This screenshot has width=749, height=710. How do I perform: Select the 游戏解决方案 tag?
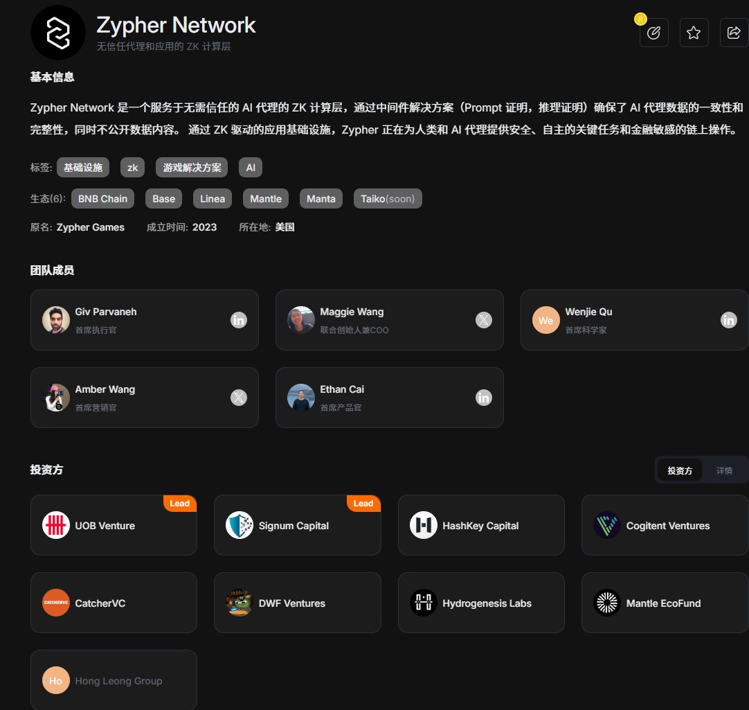[x=192, y=168]
